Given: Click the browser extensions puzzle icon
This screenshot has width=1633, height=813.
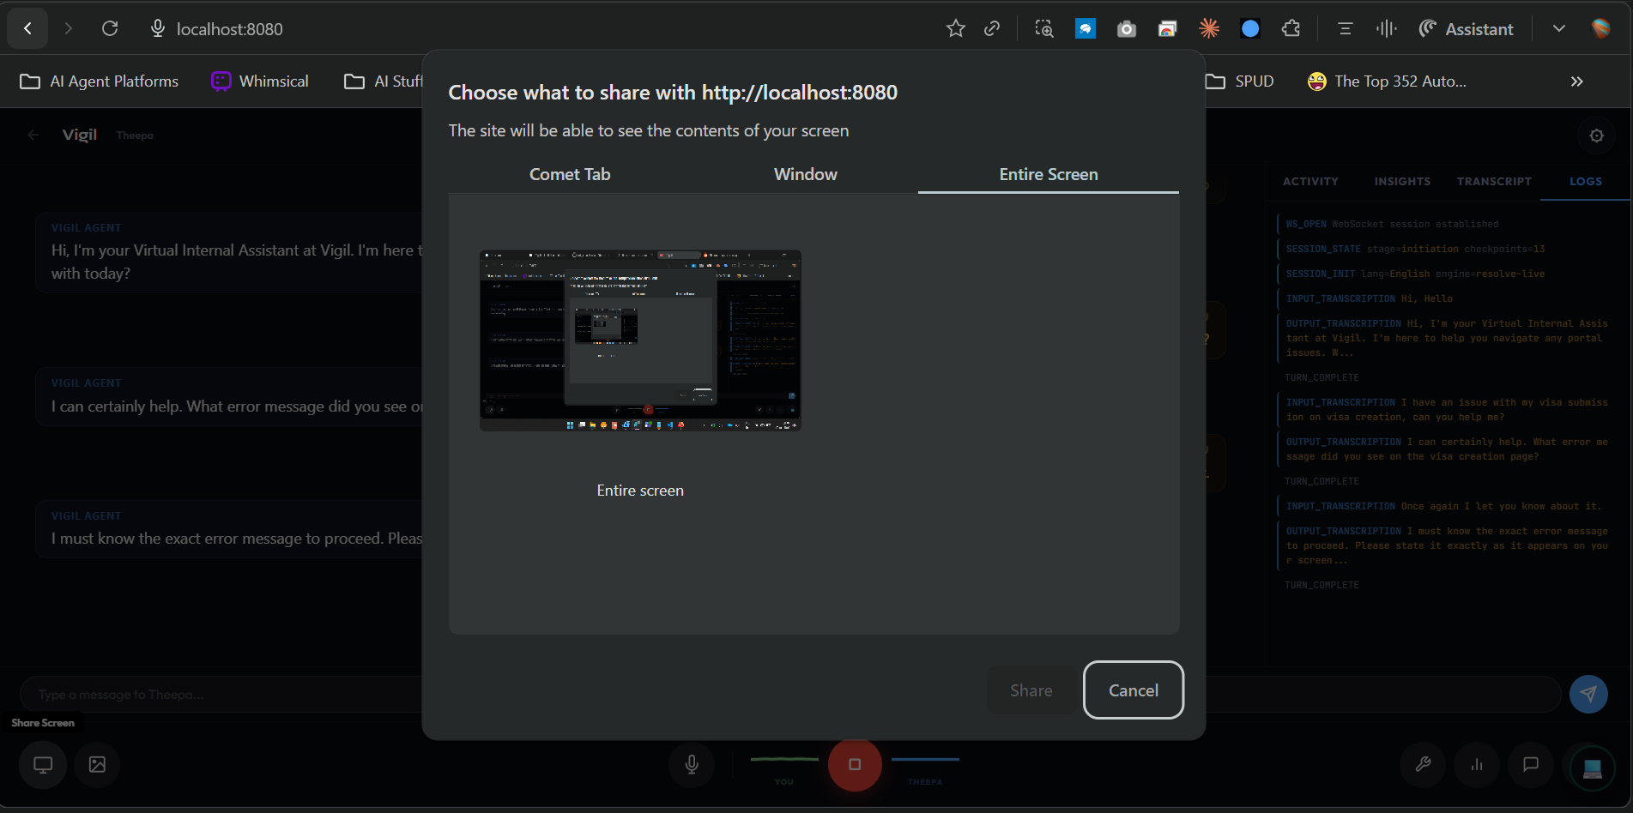Looking at the screenshot, I should pyautogui.click(x=1291, y=28).
